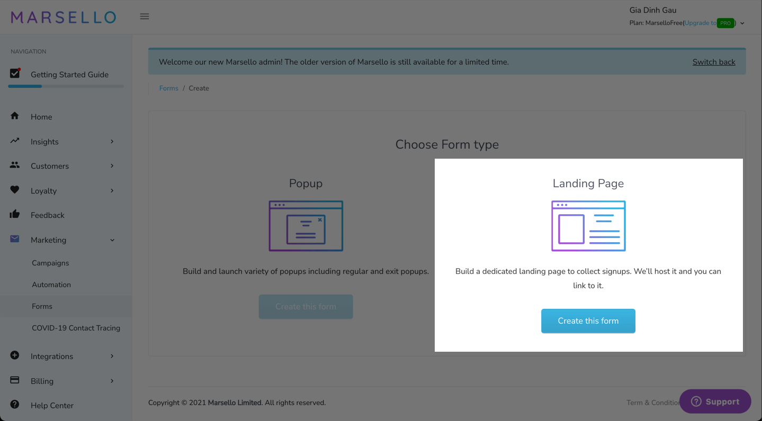Open Campaigns under Marketing
Screen dimensions: 762x421
50,263
